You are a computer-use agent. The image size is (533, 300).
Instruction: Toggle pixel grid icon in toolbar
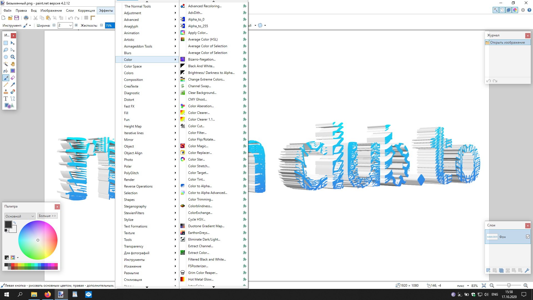pyautogui.click(x=86, y=18)
